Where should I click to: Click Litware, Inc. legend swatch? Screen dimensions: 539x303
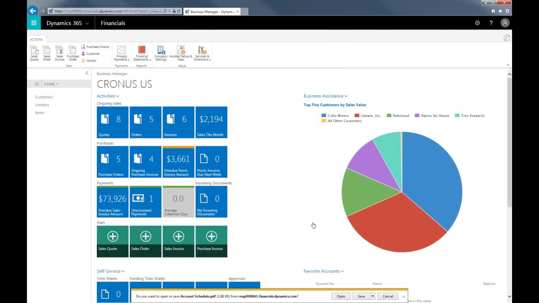(x=357, y=115)
